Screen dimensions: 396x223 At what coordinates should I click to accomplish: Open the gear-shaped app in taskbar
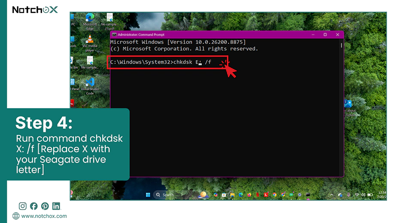point(299,195)
